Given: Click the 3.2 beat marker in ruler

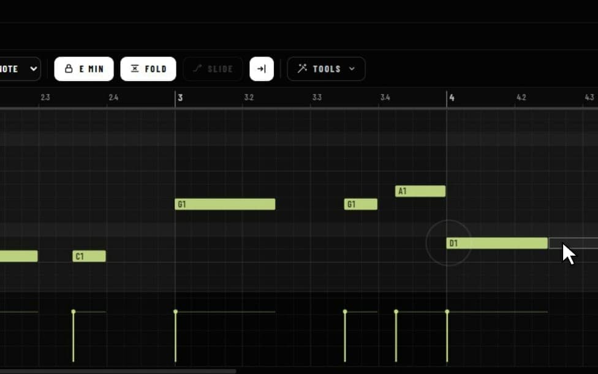Looking at the screenshot, I should [249, 97].
